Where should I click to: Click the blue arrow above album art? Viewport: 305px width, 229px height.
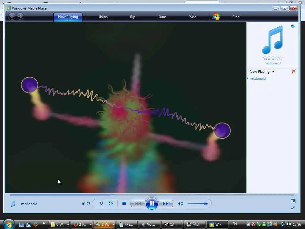click(x=292, y=26)
